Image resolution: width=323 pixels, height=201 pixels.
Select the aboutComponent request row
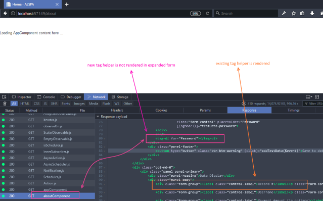tap(48, 196)
